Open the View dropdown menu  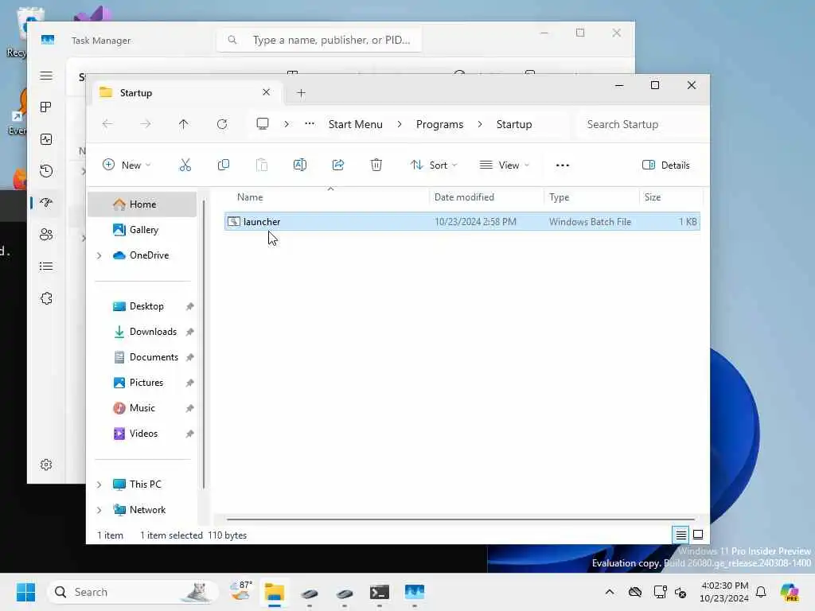click(x=504, y=165)
